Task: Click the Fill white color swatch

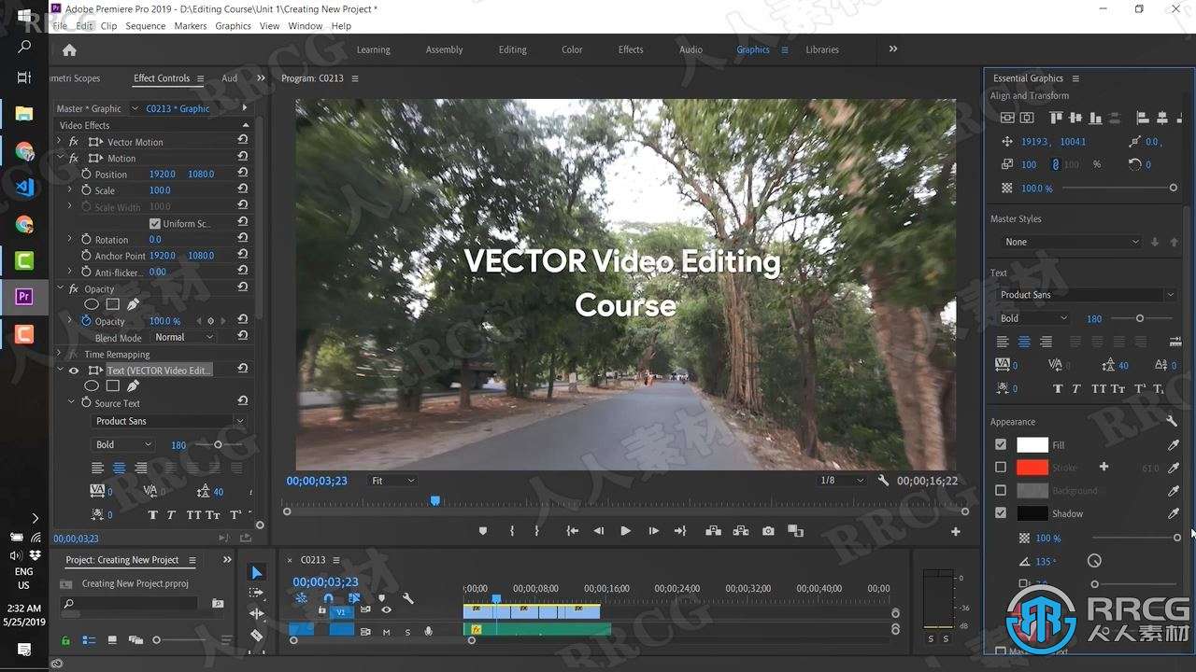Action: tap(1032, 445)
